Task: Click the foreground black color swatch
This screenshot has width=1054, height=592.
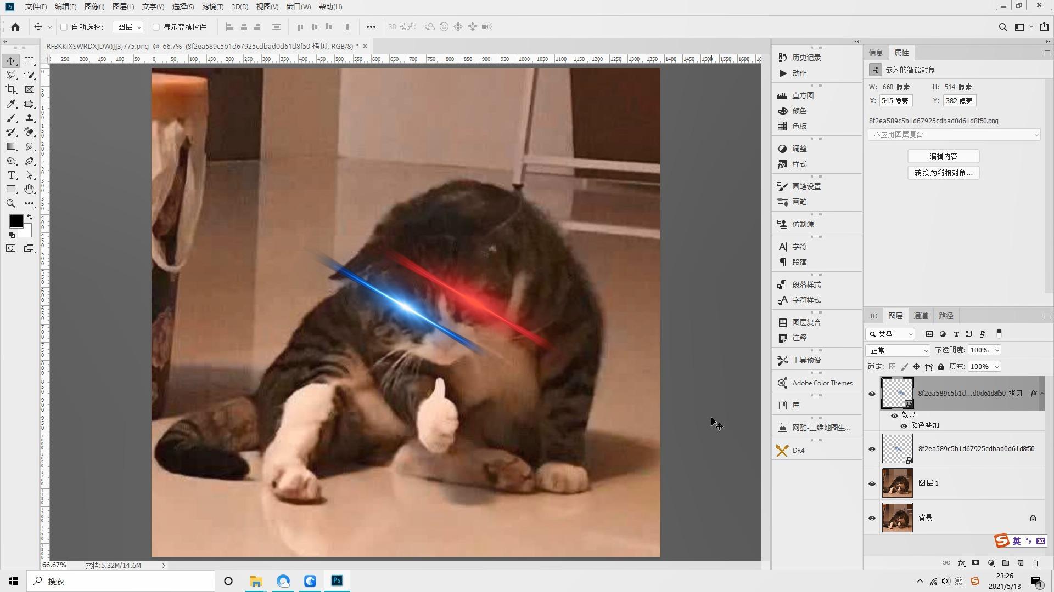Action: tap(15, 220)
